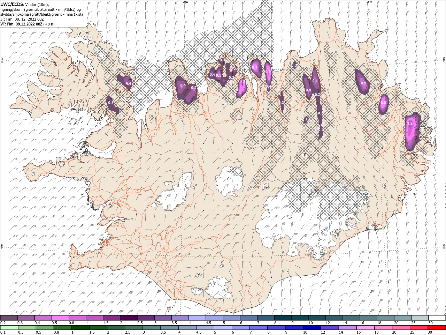Screen dimensions: 446x335
Task: Click the bright pink 0.5 swatch in the upper scale
Action: click(x=60, y=318)
